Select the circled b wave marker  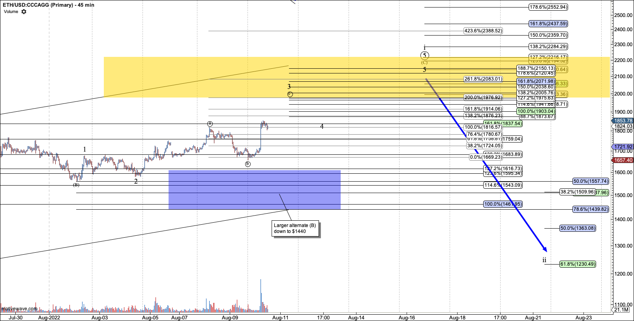248,164
